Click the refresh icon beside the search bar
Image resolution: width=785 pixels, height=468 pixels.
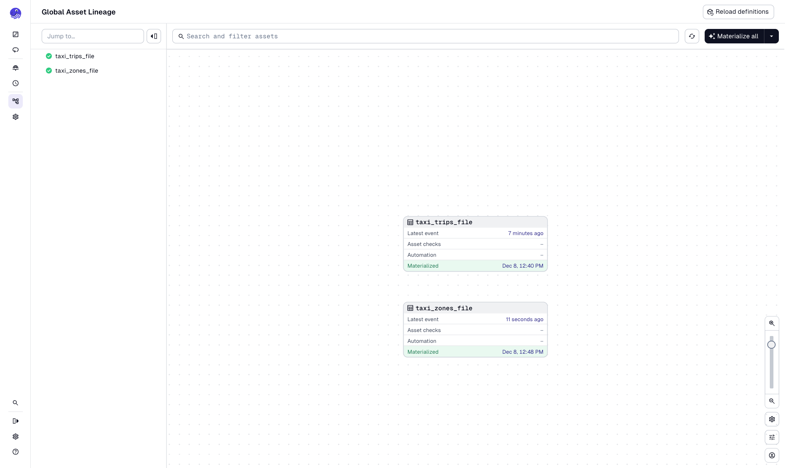692,36
